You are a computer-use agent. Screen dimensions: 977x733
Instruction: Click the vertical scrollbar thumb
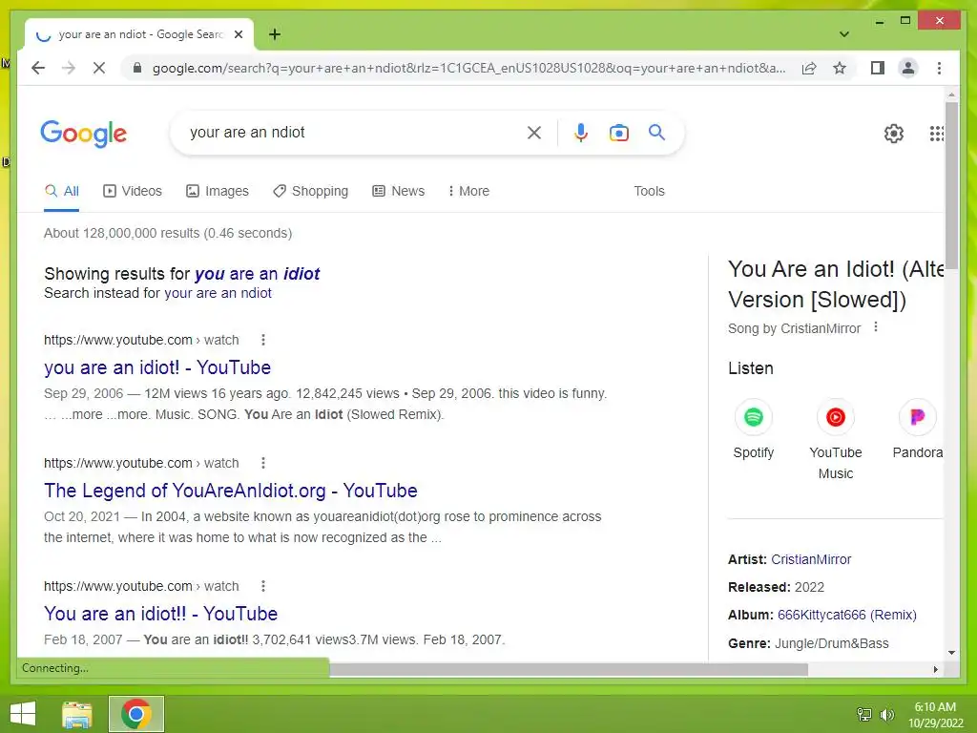click(x=951, y=185)
